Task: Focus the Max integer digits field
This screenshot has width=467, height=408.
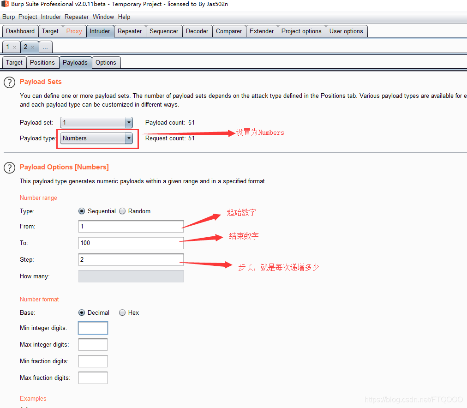Action: pos(93,345)
